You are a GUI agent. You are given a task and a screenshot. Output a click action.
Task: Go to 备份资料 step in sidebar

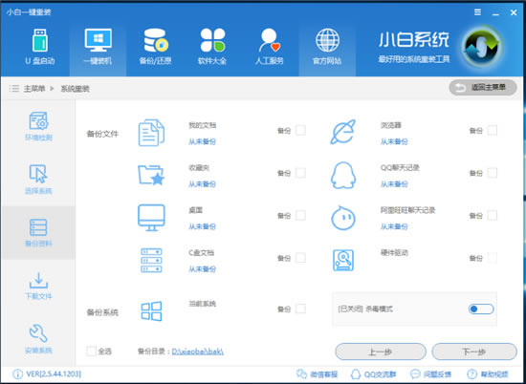coord(38,232)
